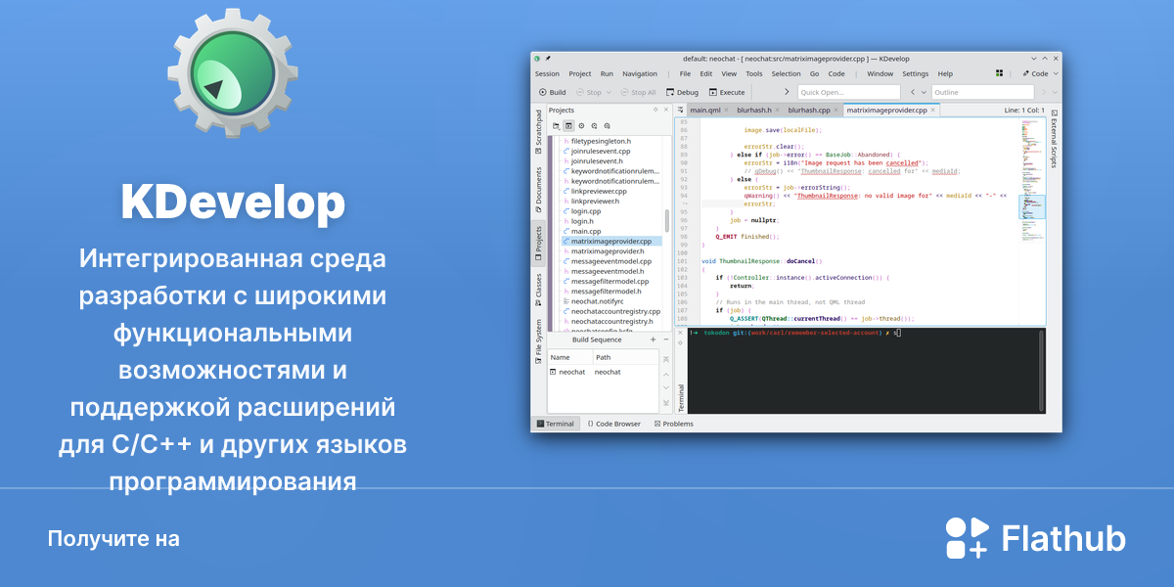
Task: Close the main.qml tab
Action: pos(726,110)
